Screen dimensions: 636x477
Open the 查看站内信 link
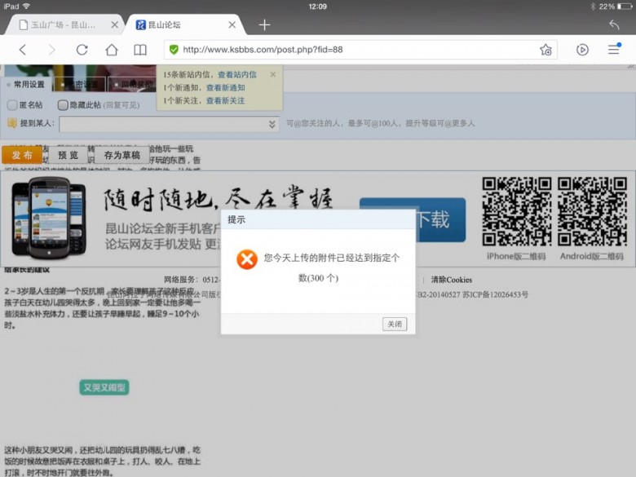coord(236,74)
